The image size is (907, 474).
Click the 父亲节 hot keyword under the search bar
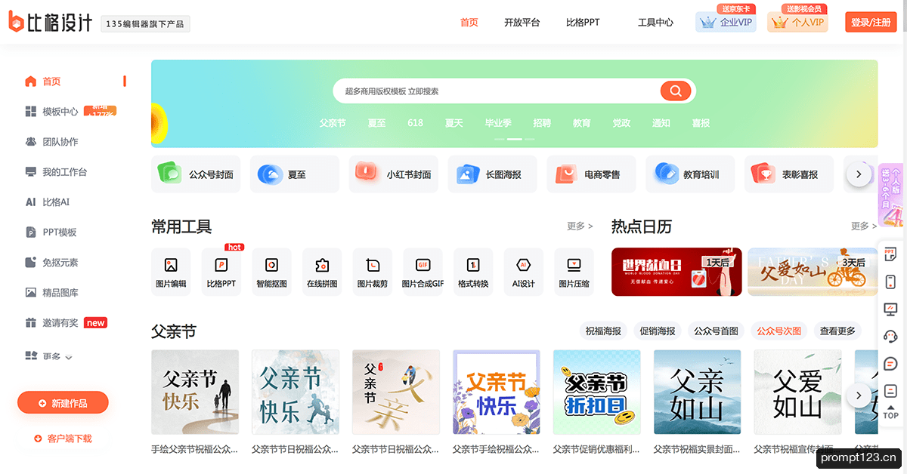click(x=332, y=123)
